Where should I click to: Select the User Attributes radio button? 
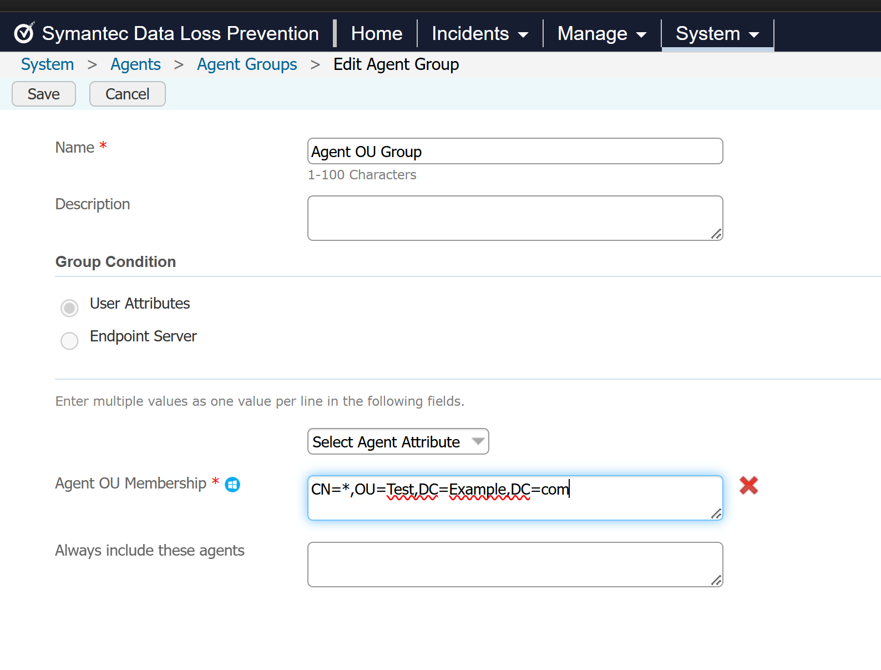(x=69, y=308)
